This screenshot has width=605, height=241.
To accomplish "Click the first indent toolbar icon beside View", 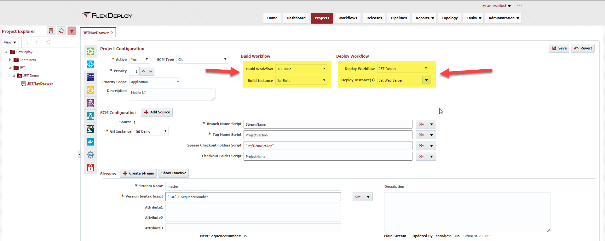I will [x=28, y=42].
